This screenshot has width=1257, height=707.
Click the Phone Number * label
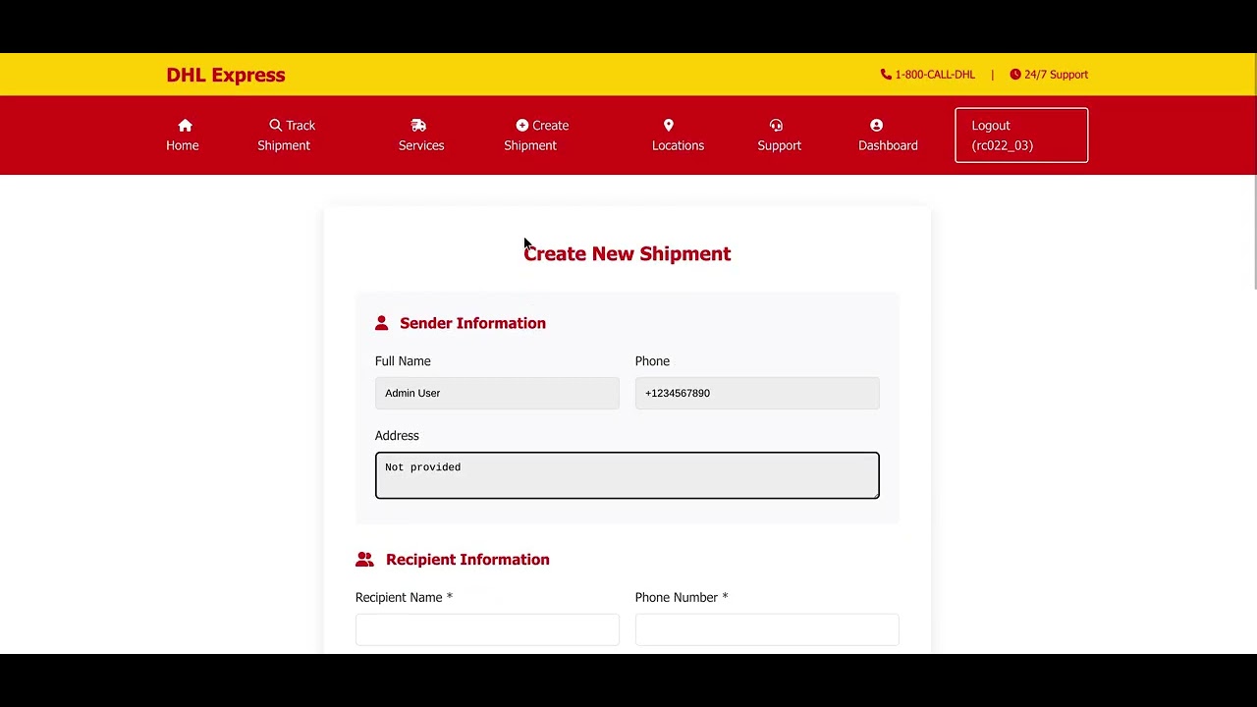[x=682, y=597]
